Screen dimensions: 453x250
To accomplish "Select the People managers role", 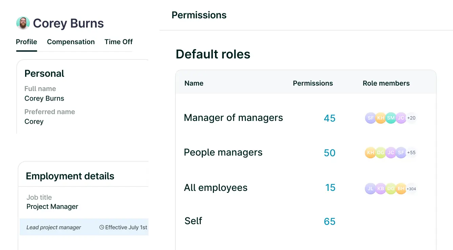I will click(223, 153).
